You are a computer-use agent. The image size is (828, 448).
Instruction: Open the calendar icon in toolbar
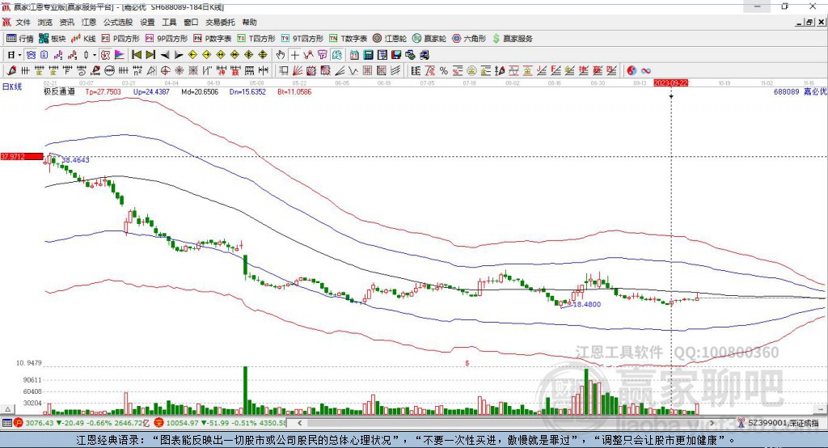click(354, 55)
